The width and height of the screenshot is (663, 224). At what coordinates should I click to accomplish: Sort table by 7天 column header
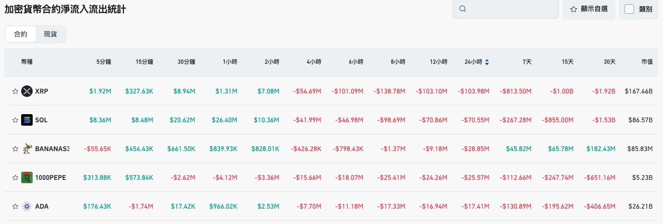[527, 62]
